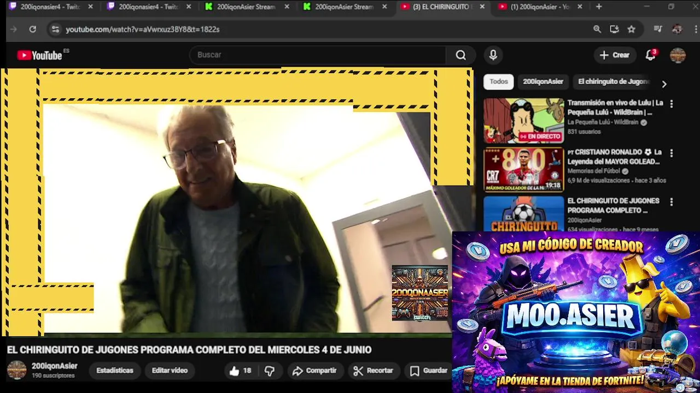The height and width of the screenshot is (393, 700).
Task: Open CRISTIANO RONALDO La Leyenda video title
Action: click(x=615, y=157)
